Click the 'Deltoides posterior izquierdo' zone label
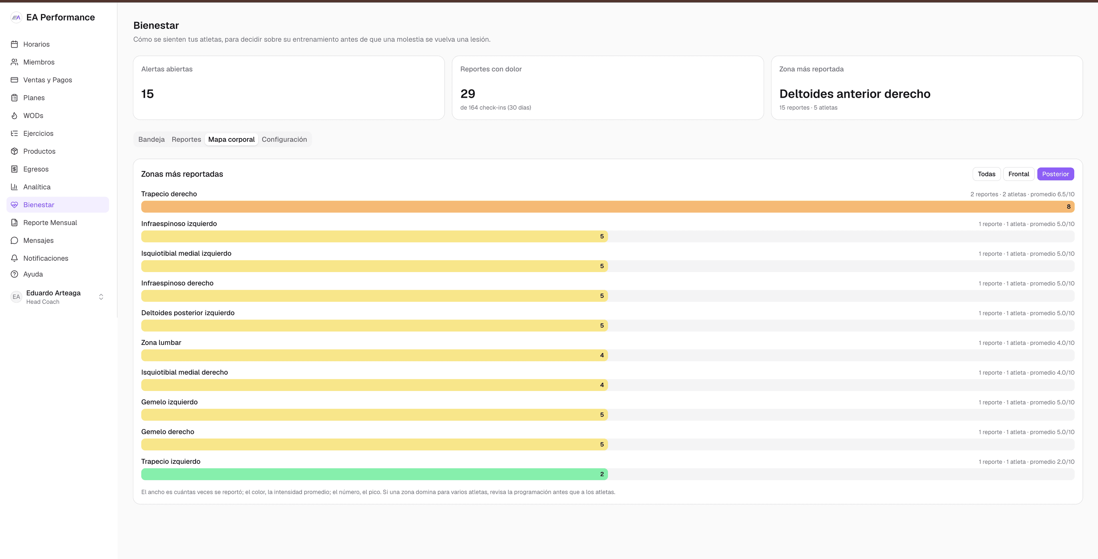The image size is (1098, 559). coord(188,313)
